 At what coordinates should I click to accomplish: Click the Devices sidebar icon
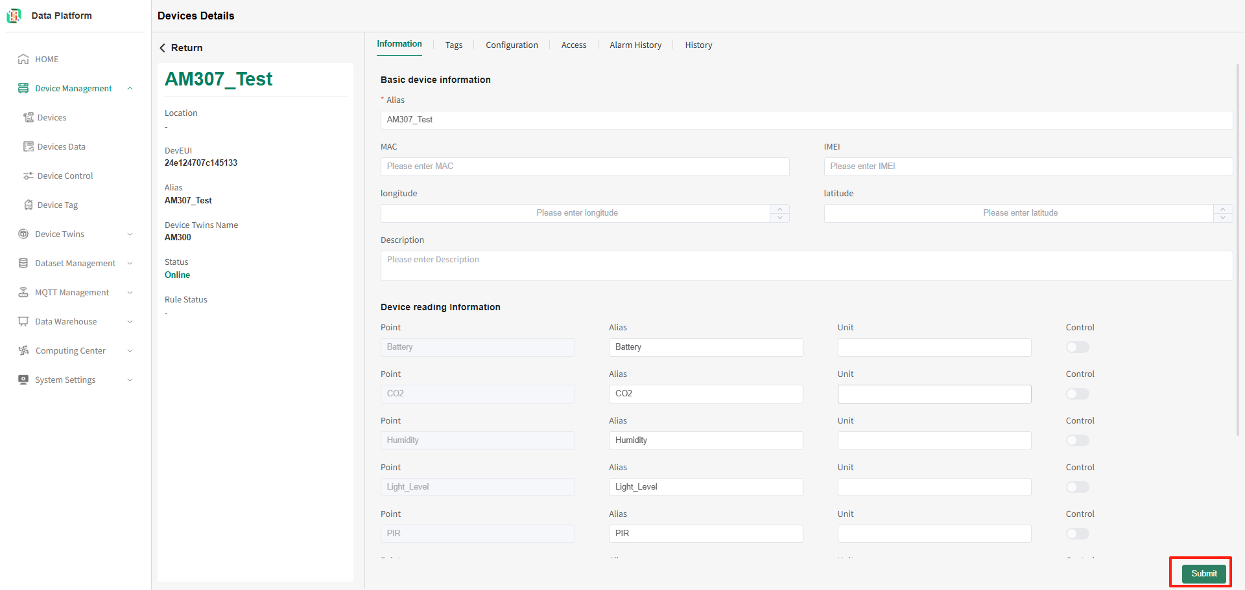point(29,117)
